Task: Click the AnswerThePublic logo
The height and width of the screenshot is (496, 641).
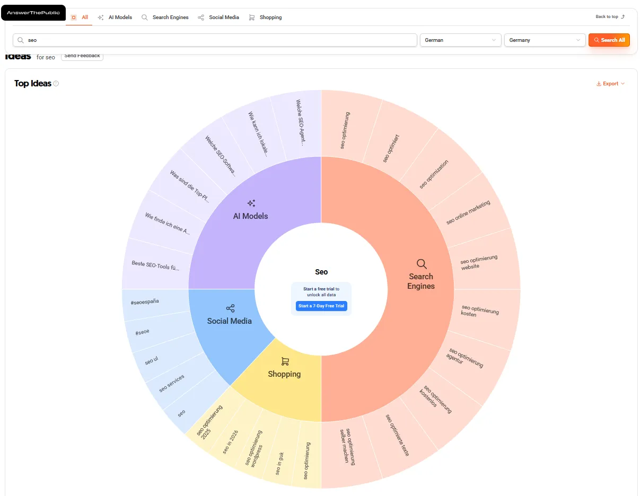Action: tap(33, 13)
